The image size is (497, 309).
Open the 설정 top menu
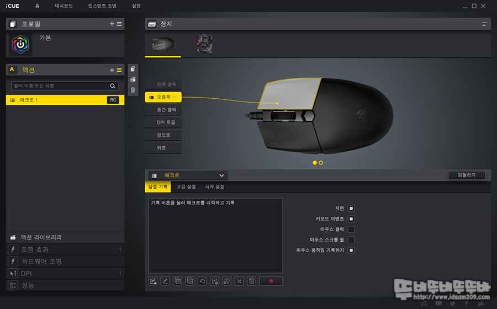pyautogui.click(x=136, y=6)
